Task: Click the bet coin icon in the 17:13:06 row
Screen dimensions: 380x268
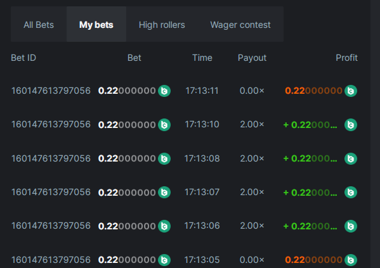Action: pos(164,226)
